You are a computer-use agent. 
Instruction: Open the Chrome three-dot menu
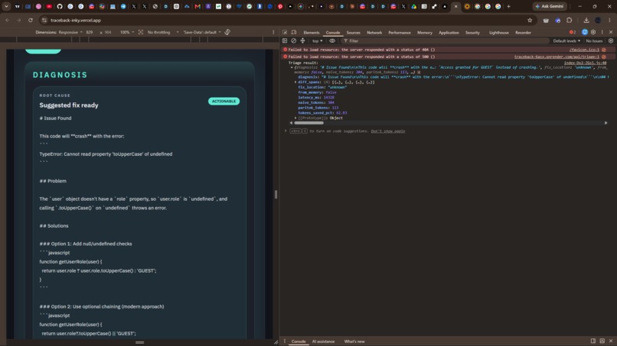coord(609,20)
